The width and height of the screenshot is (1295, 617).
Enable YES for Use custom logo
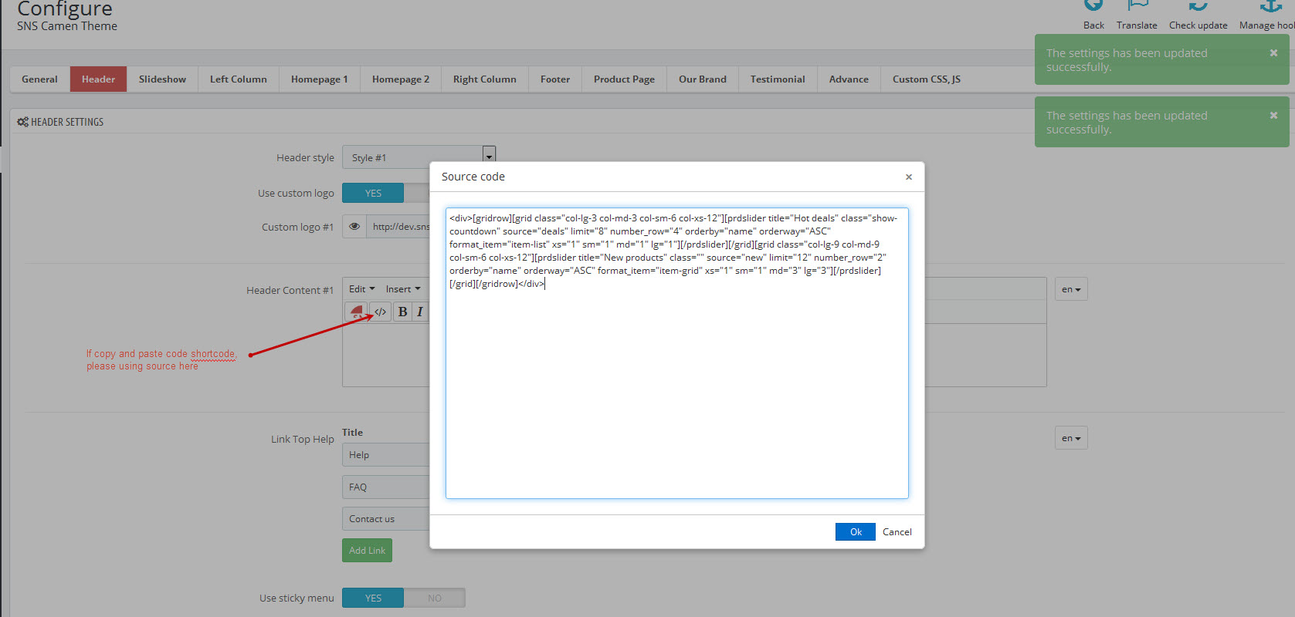(x=373, y=194)
